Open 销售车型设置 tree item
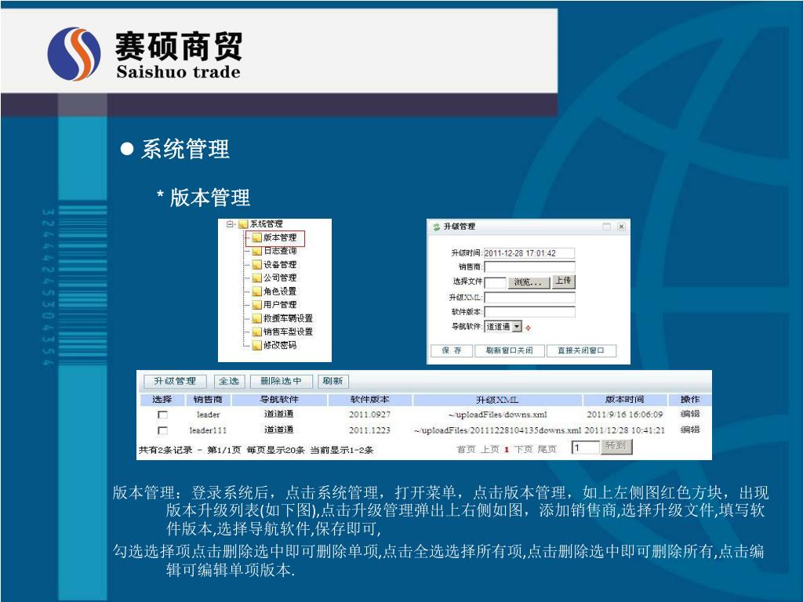The width and height of the screenshot is (803, 602). tap(288, 332)
